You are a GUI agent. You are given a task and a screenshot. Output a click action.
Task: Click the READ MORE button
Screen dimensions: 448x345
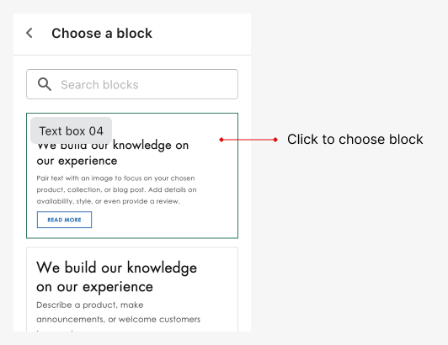tap(64, 220)
